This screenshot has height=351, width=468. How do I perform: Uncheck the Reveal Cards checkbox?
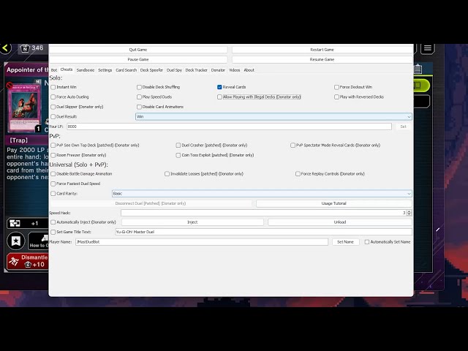219,87
